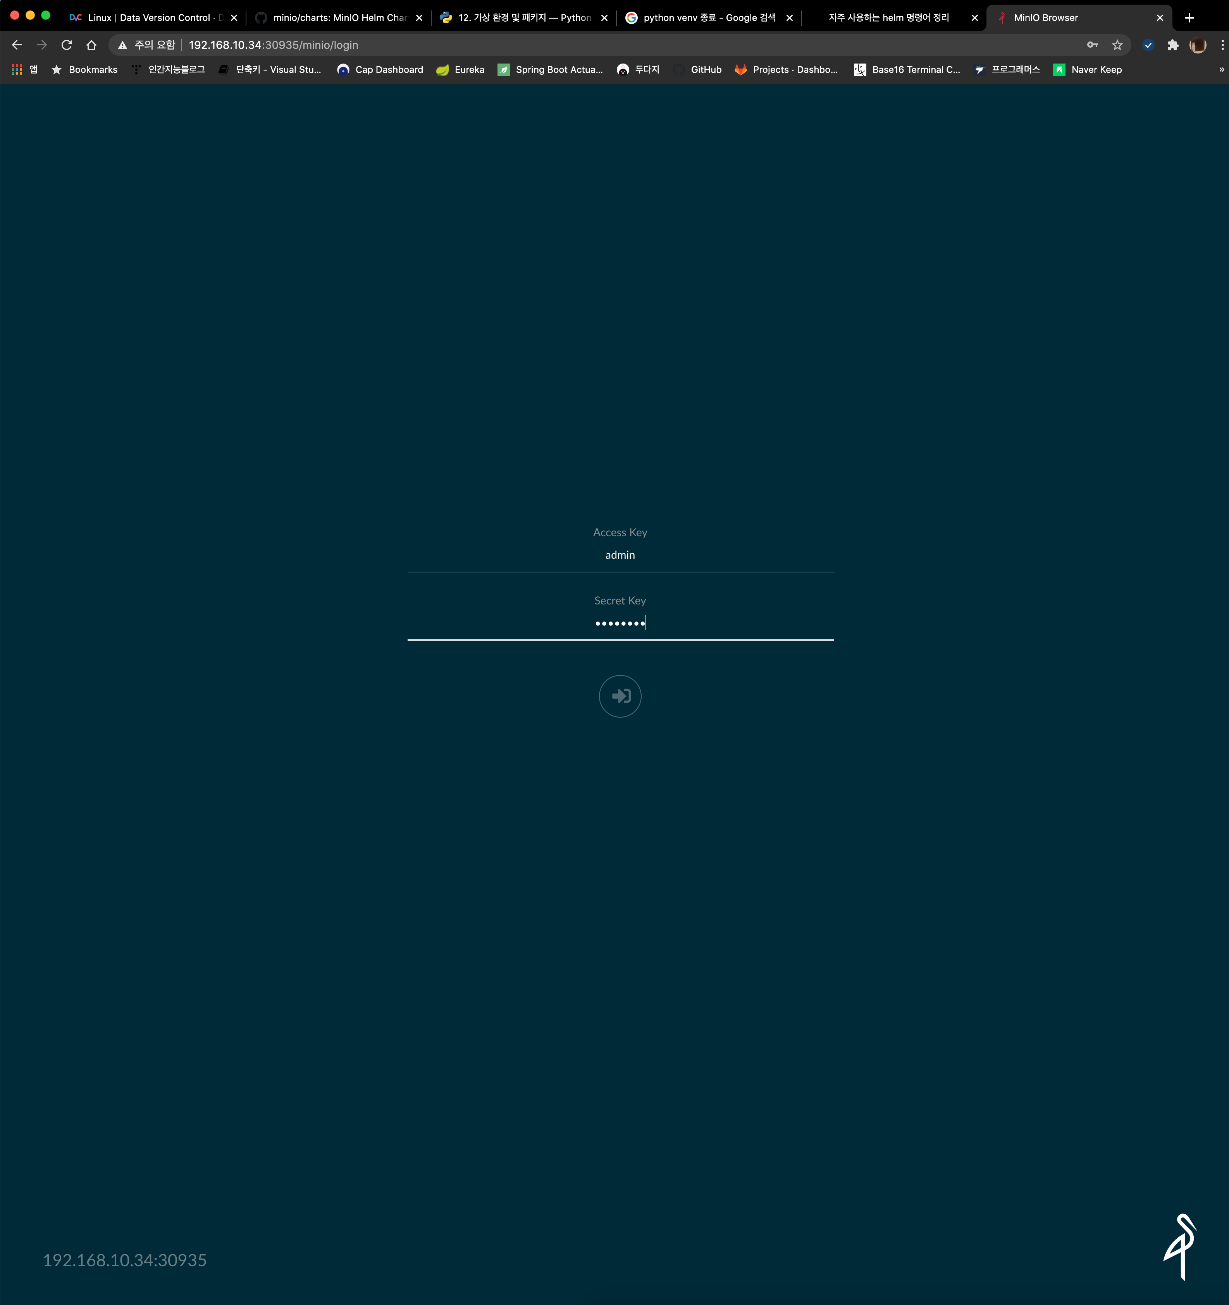The width and height of the screenshot is (1229, 1305).
Task: Open the GitHub bookmark
Action: 697,70
